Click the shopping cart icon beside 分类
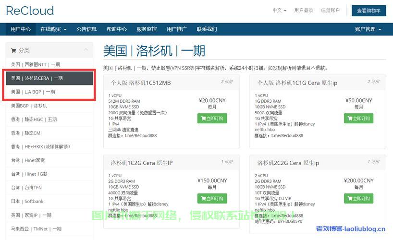This screenshot has width=393, height=240. click(x=13, y=50)
